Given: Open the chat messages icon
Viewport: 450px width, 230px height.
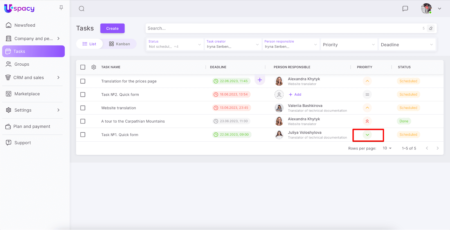Looking at the screenshot, I should (405, 9).
